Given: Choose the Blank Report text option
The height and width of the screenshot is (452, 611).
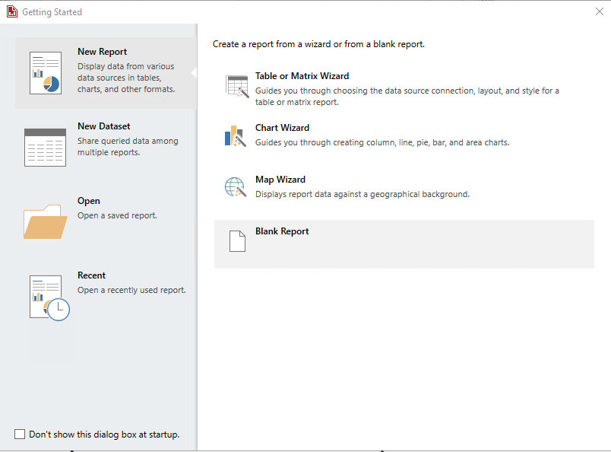Looking at the screenshot, I should [282, 231].
